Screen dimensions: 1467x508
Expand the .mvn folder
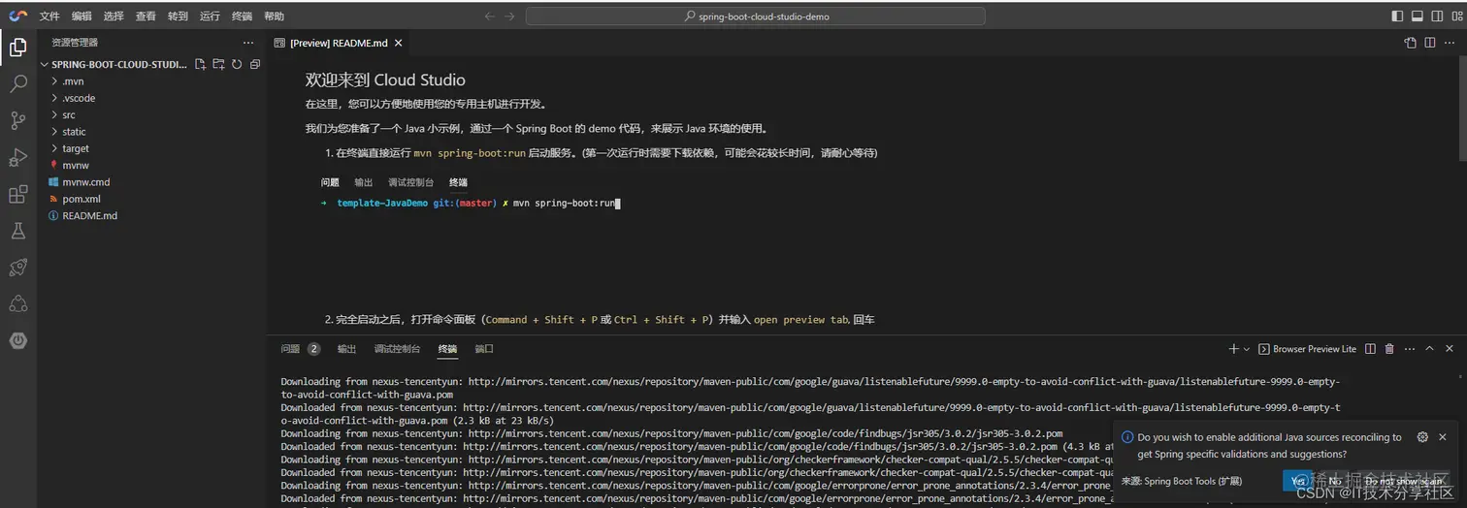point(151,81)
